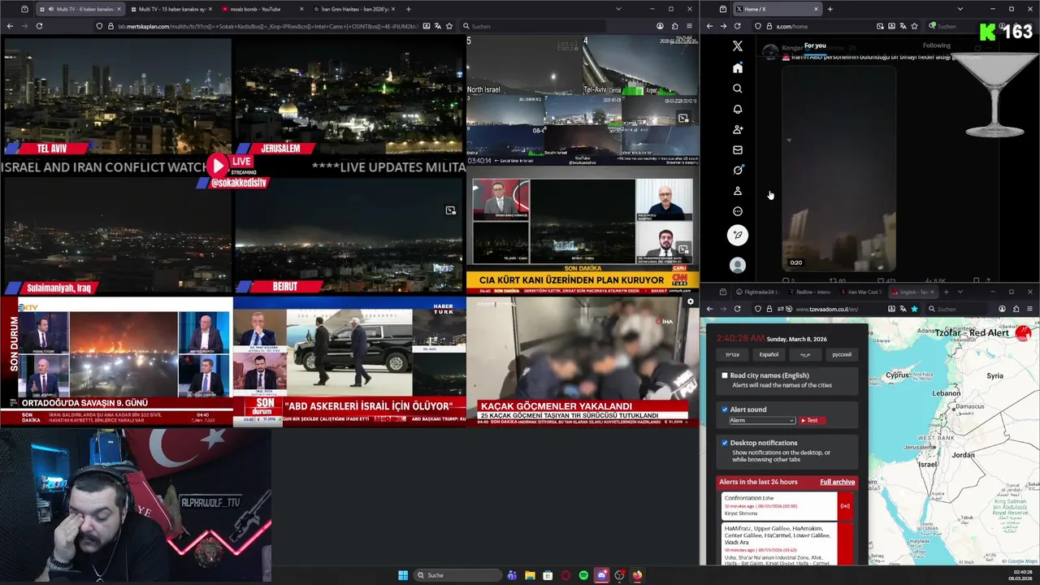Enter picture-in-picture on Beirut feed

[x=450, y=210]
